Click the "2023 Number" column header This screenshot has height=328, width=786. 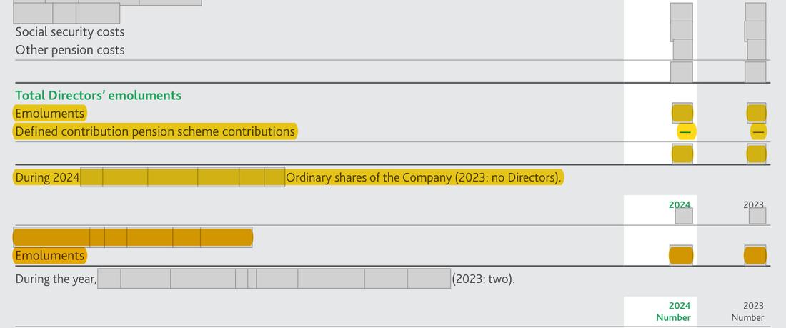747,312
